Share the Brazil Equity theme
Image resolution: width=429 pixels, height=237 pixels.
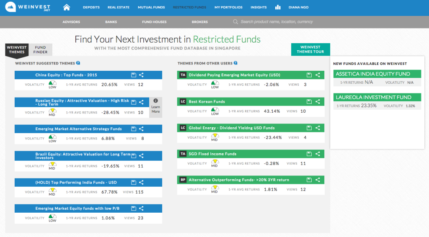[141, 156]
